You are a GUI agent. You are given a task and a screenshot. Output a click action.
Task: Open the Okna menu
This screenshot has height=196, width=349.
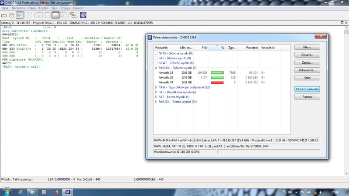click(31, 8)
